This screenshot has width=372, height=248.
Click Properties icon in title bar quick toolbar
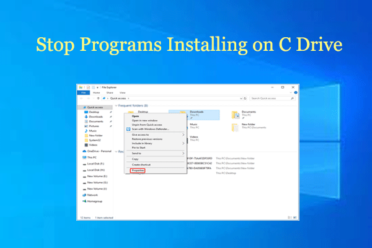(x=88, y=87)
